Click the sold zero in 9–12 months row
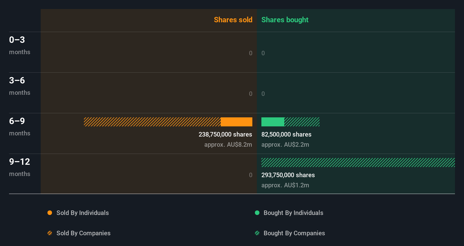The width and height of the screenshot is (464, 246). click(x=251, y=175)
